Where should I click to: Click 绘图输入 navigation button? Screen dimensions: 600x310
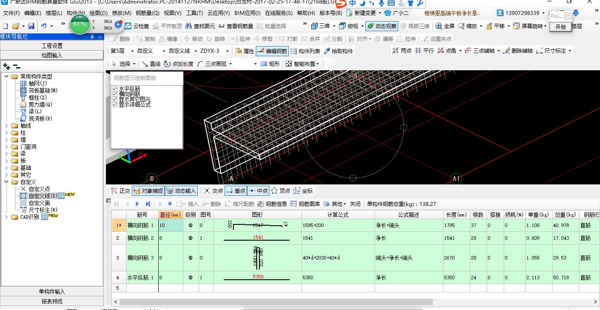coord(52,55)
